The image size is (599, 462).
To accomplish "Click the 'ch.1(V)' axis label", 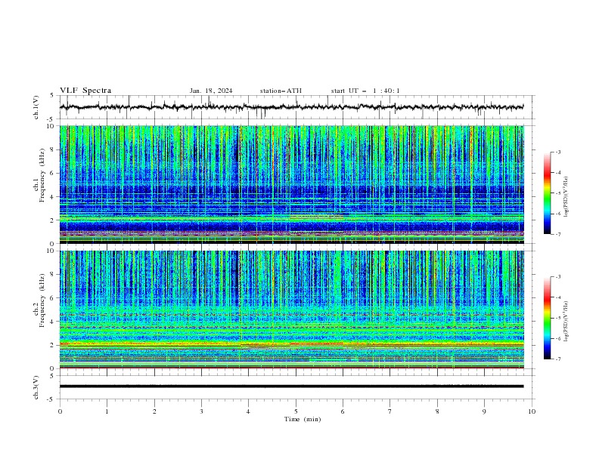I will pyautogui.click(x=36, y=107).
